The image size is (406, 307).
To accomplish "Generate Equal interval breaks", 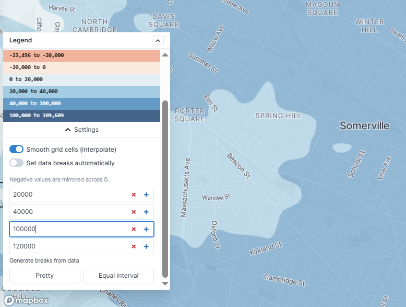I will pyautogui.click(x=118, y=276).
